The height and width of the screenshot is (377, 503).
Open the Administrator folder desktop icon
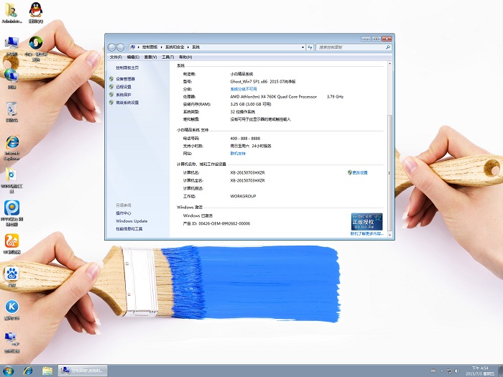11,13
